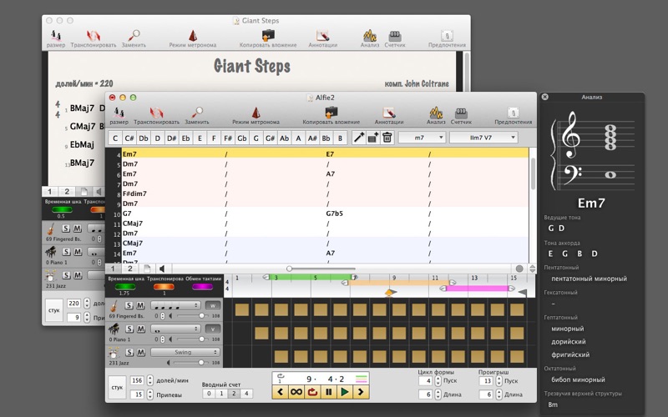Mute the 69 Fingered Bs. track in Alfie2

140,305
